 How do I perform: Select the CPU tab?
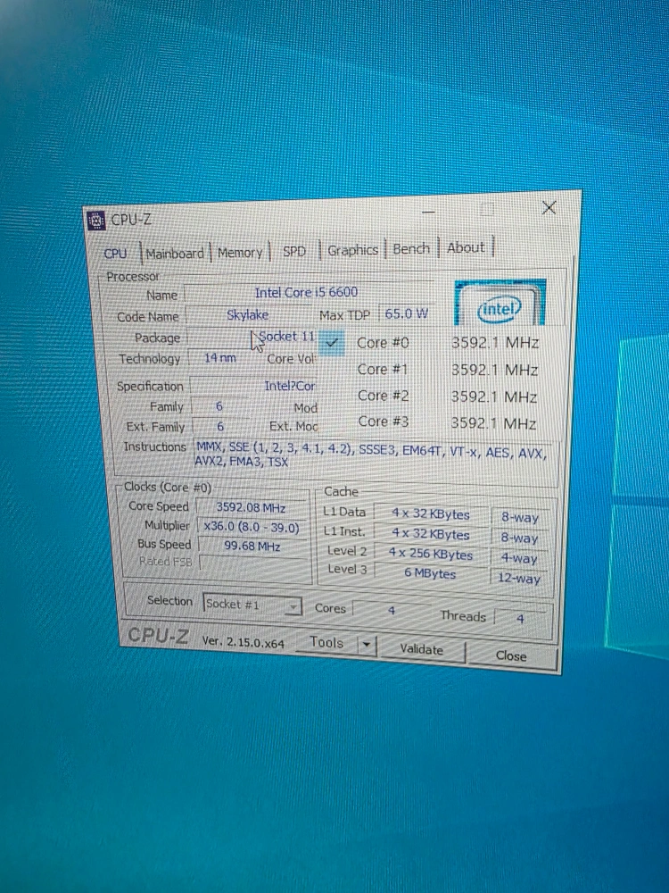click(115, 254)
